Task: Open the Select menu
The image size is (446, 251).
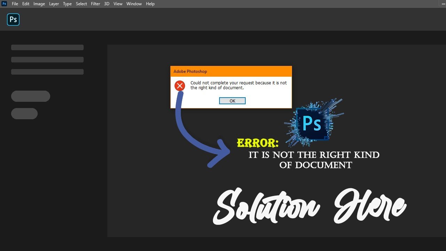Action: [82, 4]
